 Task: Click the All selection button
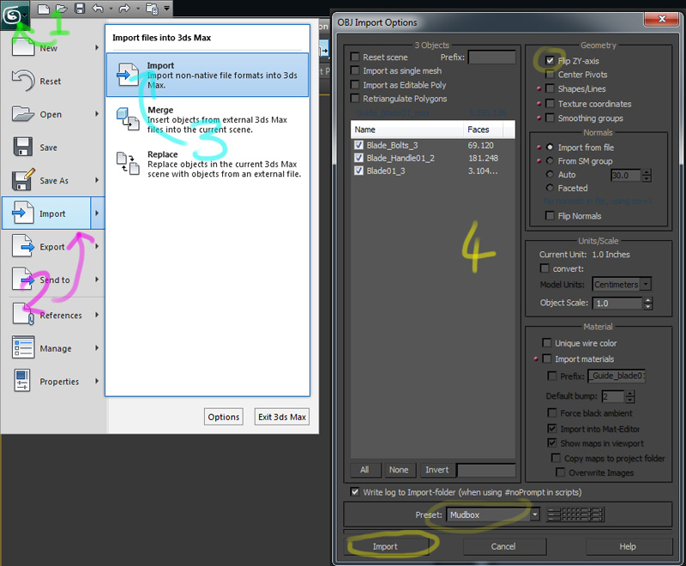pyautogui.click(x=364, y=470)
